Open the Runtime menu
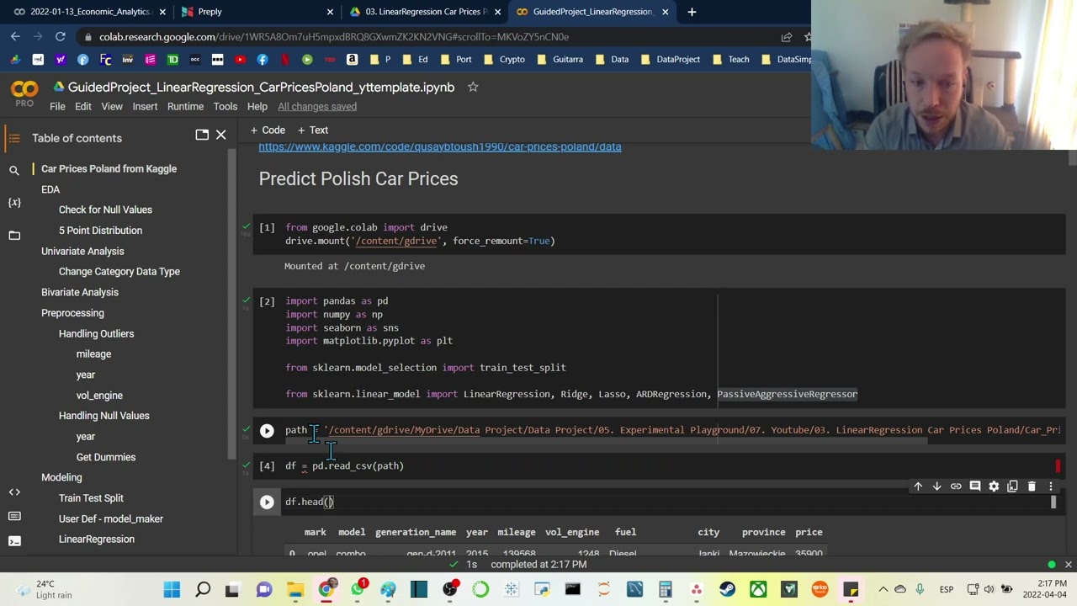Screen dimensions: 1077x606 coord(185,107)
